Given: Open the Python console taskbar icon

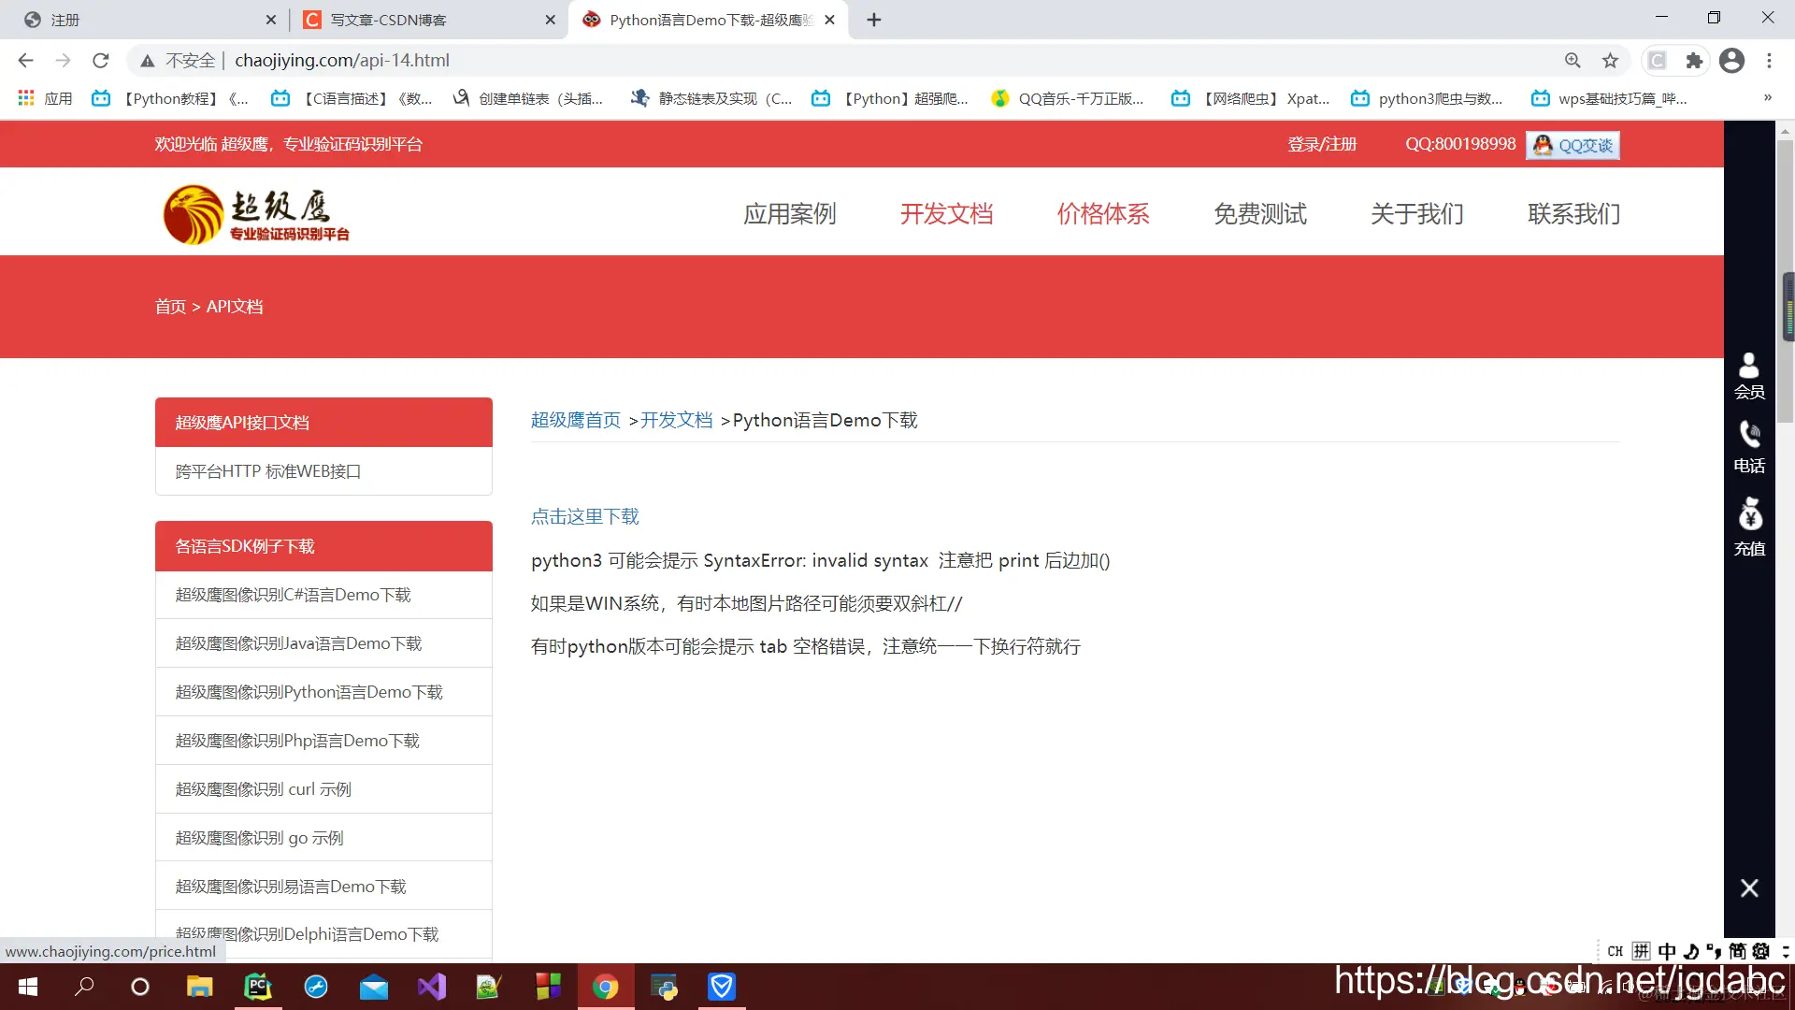Looking at the screenshot, I should [x=665, y=987].
